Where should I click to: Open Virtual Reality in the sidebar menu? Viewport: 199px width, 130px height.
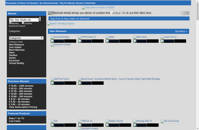[17, 63]
